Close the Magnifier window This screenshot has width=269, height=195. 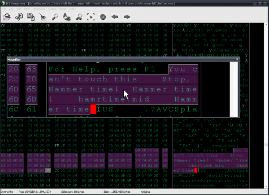coord(237,59)
